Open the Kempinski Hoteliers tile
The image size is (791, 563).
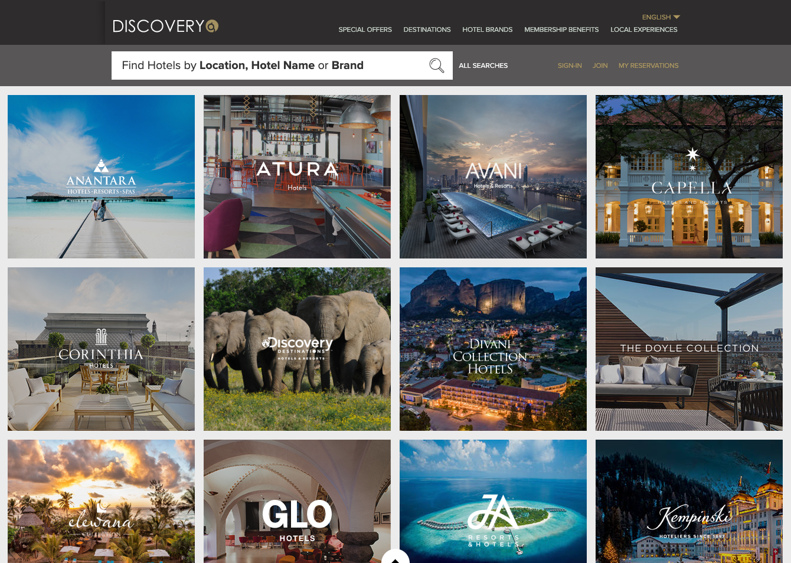pyautogui.click(x=689, y=501)
